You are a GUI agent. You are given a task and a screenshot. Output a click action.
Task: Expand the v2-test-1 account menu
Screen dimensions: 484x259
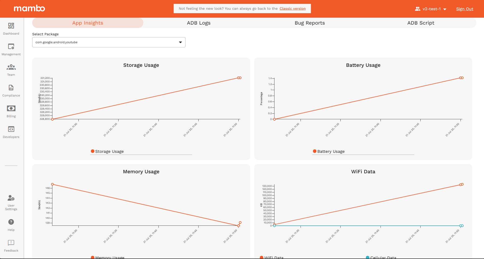click(x=431, y=9)
